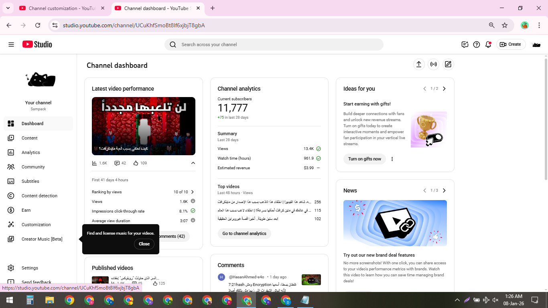Expand the Ranking by views arrow
Screen dimensions: 548x308
193,192
